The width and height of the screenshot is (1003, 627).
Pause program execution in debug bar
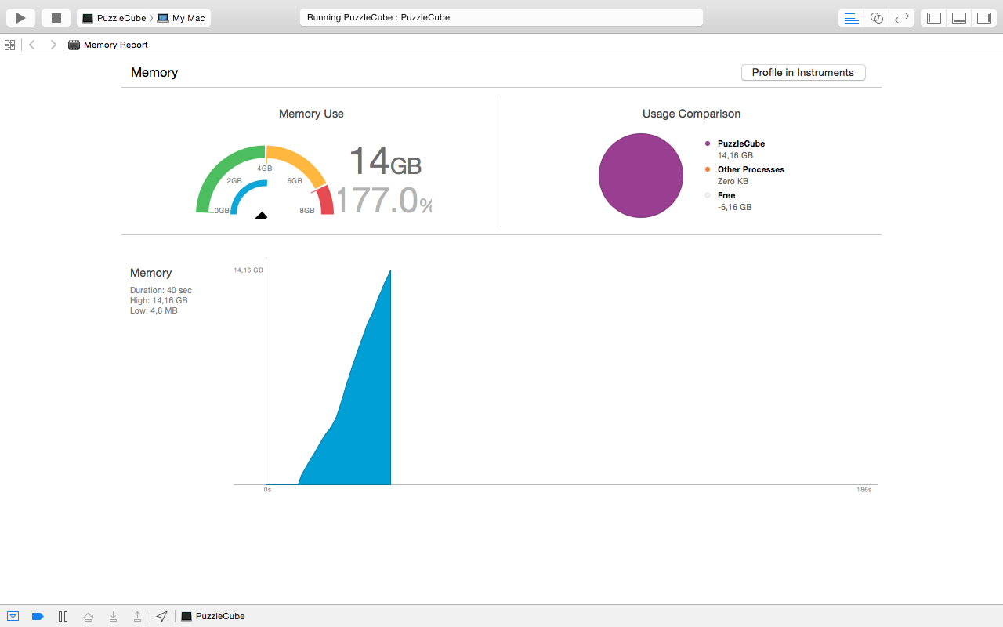click(63, 616)
